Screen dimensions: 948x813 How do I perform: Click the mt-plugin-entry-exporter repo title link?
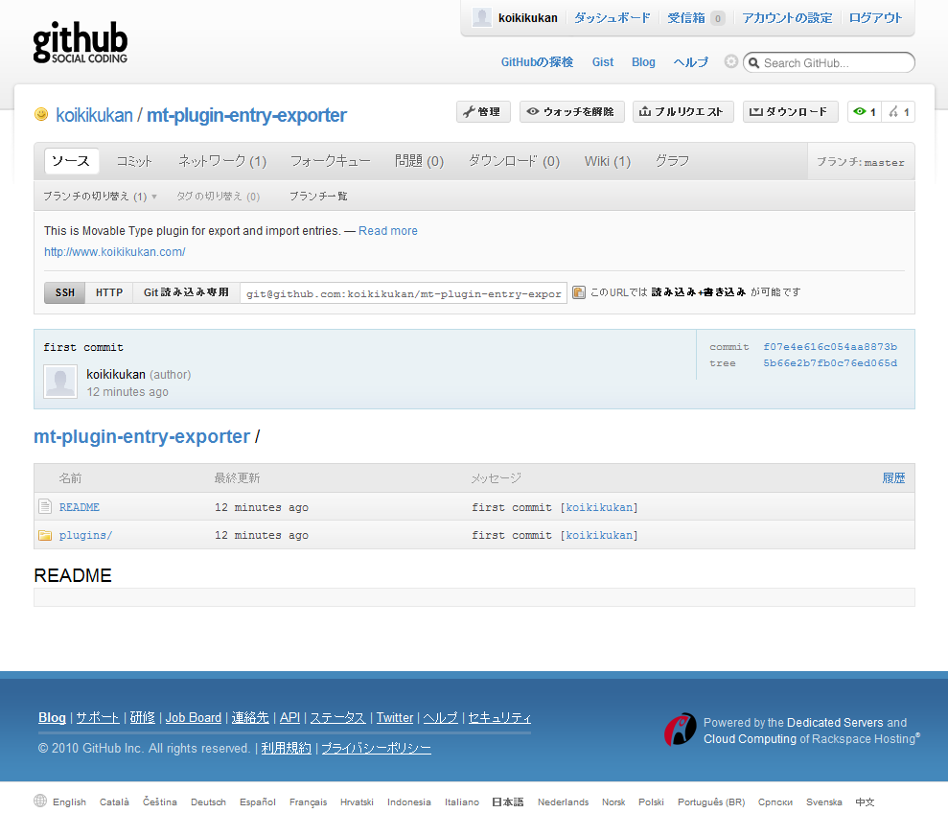(x=246, y=115)
